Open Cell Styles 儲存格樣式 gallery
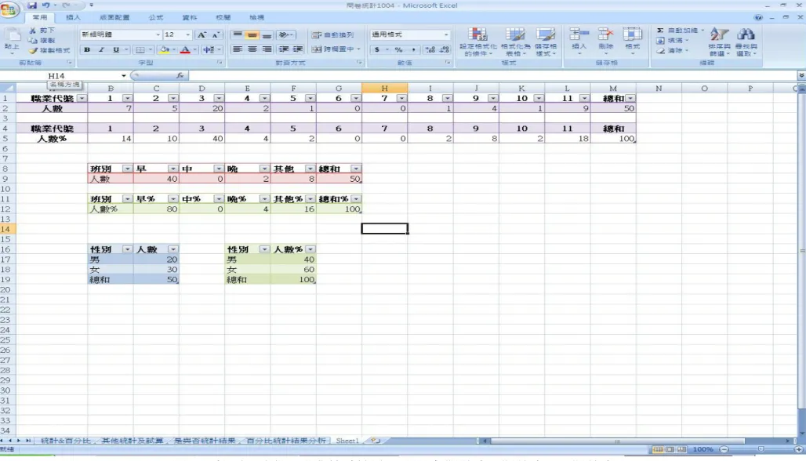This screenshot has width=806, height=461. tap(546, 42)
